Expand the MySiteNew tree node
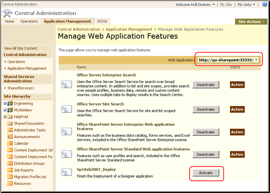 click(x=5, y=110)
